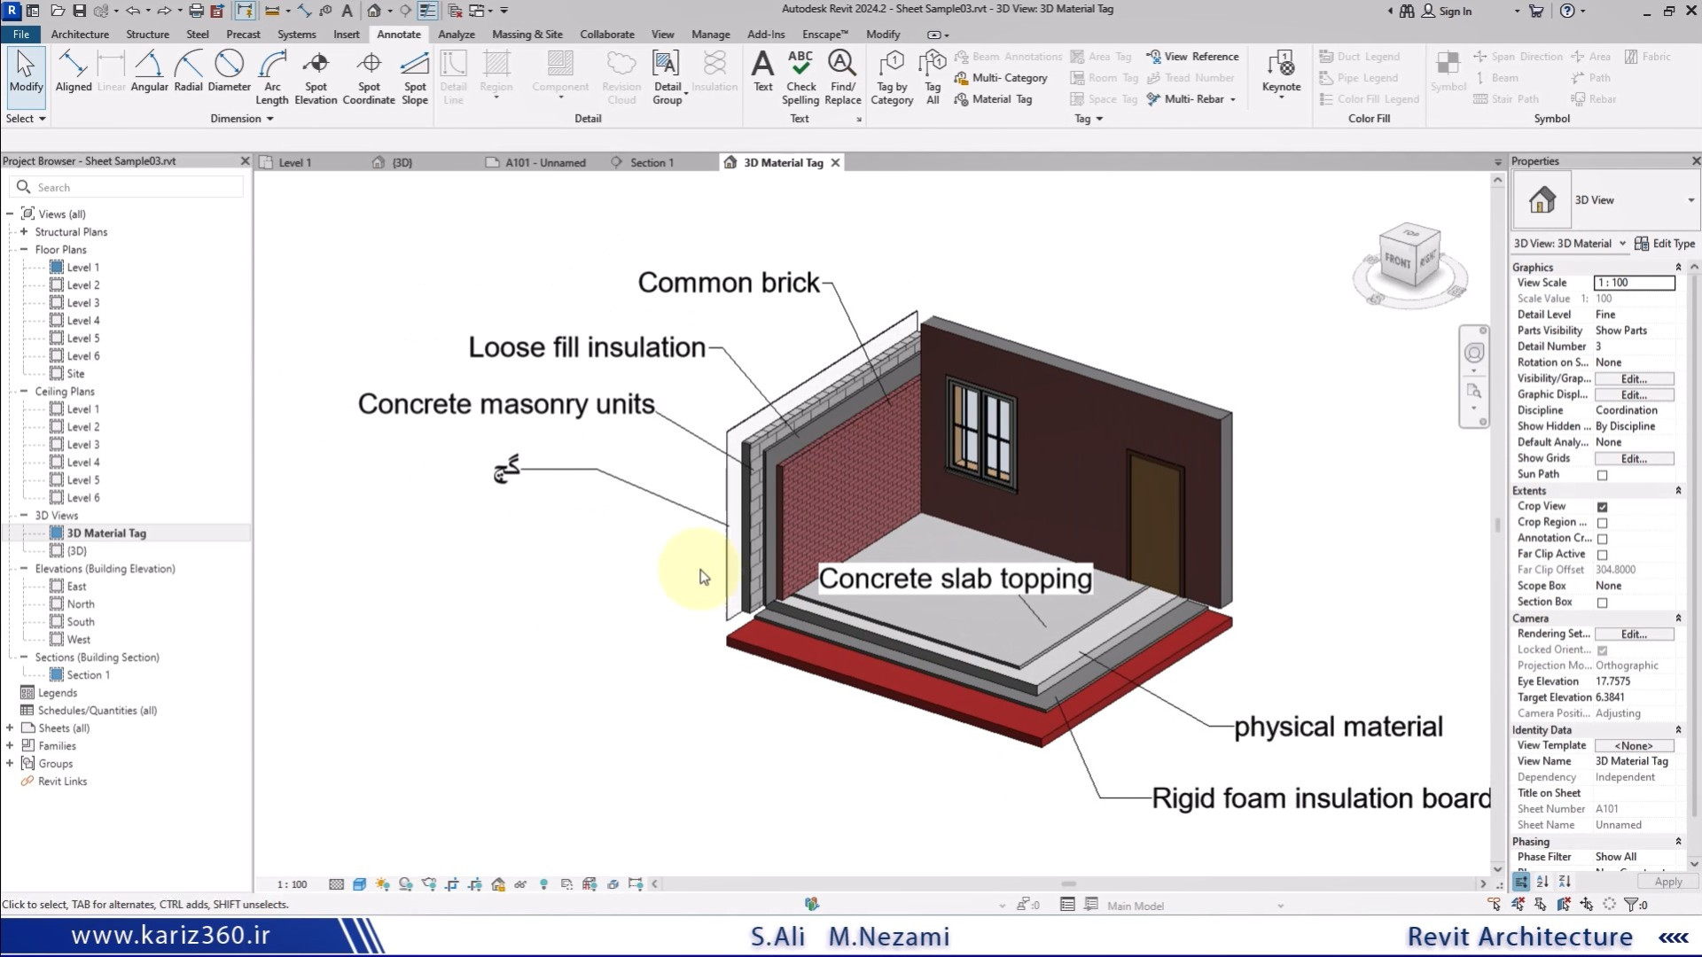Expand the Sheets (all) node
1702x957 pixels.
(x=10, y=727)
